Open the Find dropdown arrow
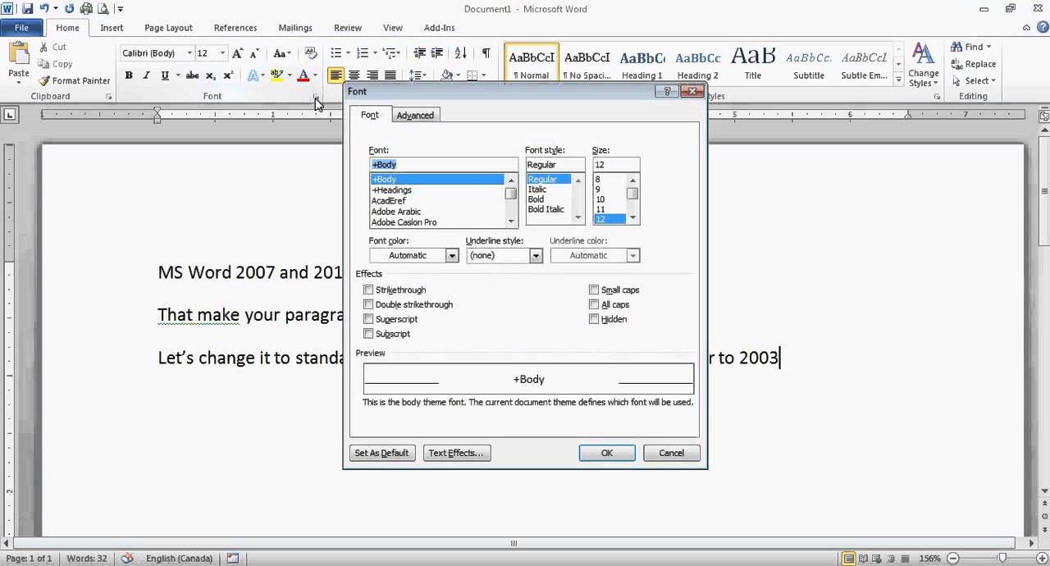 (x=988, y=47)
